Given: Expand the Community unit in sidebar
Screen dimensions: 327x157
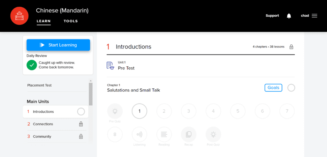Looking at the screenshot, I should tap(42, 137).
